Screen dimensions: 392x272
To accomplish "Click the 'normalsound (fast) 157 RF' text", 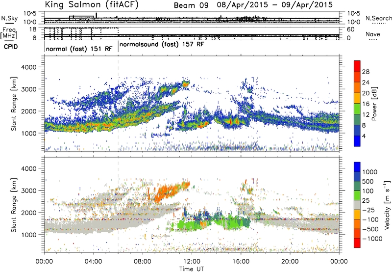I will click(162, 44).
